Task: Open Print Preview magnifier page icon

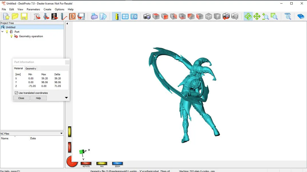Action: [x=103, y=17]
